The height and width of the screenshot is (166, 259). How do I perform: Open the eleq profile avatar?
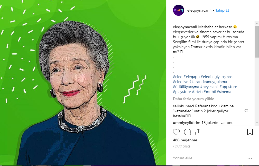point(178,10)
